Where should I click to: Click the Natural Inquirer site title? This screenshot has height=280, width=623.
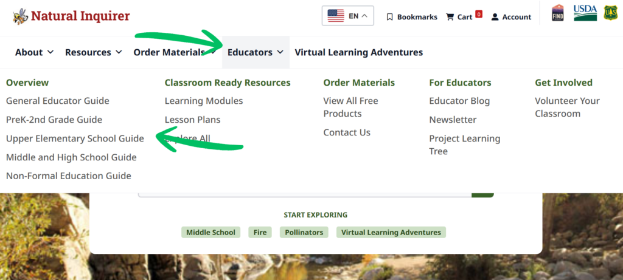click(x=81, y=16)
